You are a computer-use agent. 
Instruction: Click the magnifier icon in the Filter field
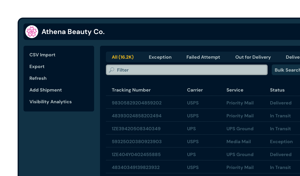111,70
